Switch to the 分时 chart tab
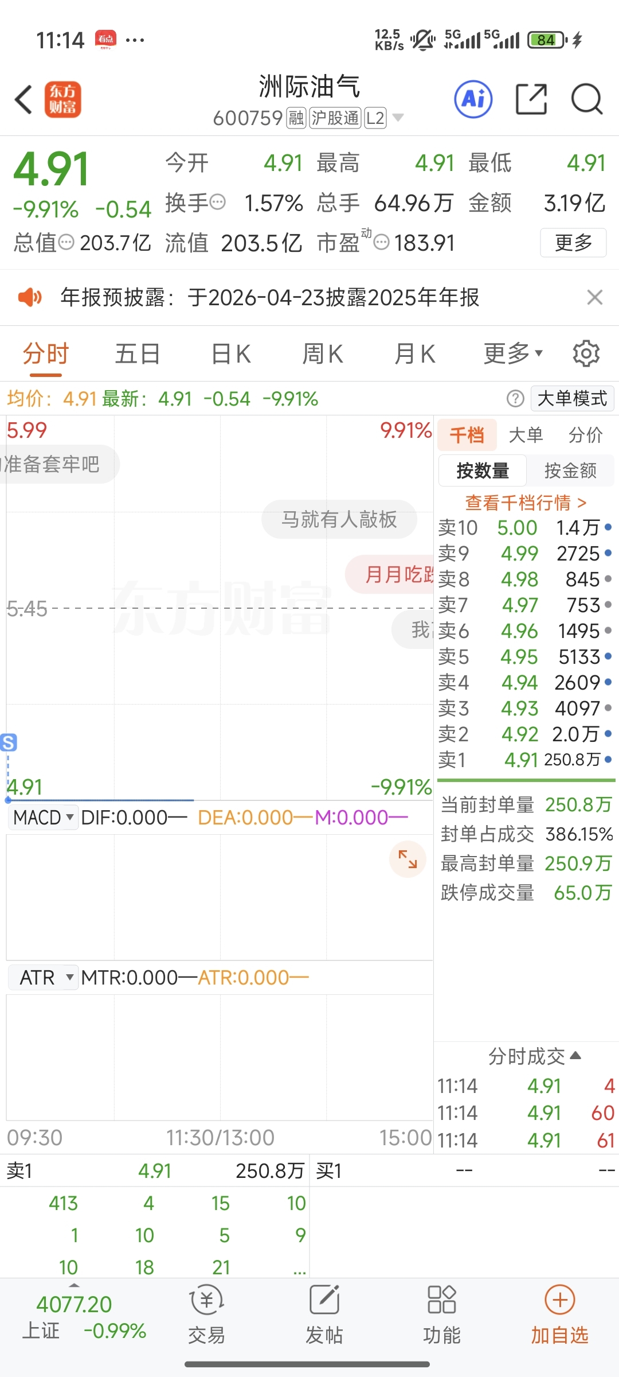The height and width of the screenshot is (1377, 619). click(x=46, y=353)
